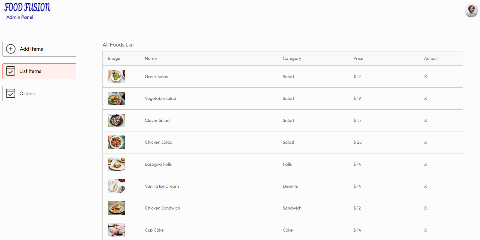Delete the Vegetable salad item
The width and height of the screenshot is (480, 240).
coord(426,99)
